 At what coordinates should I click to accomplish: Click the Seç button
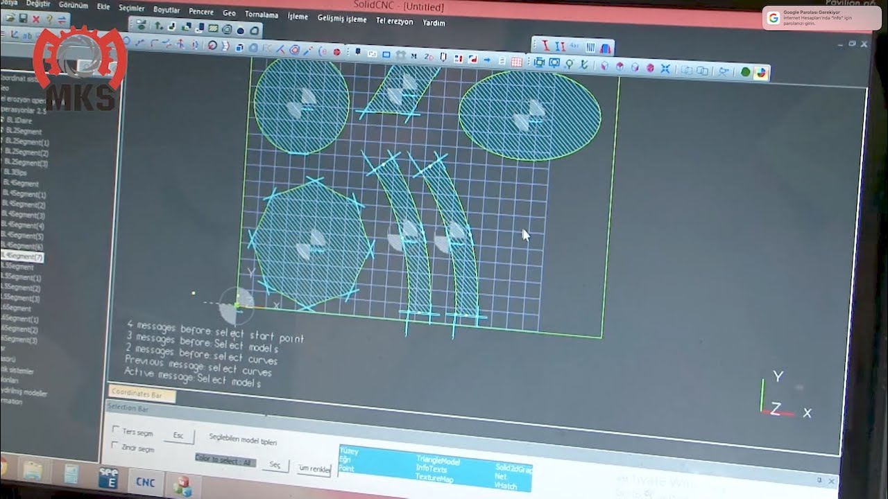tap(275, 465)
